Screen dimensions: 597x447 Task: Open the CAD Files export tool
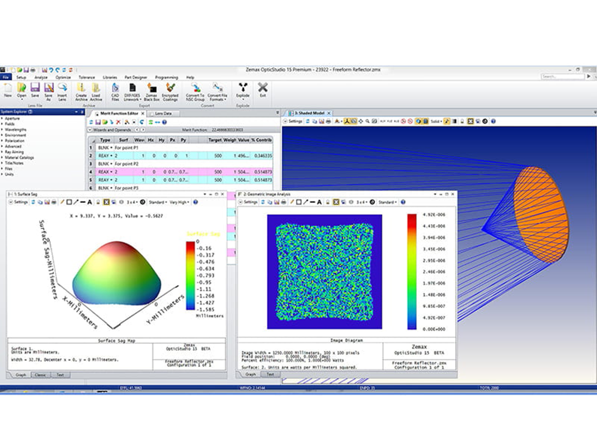115,92
